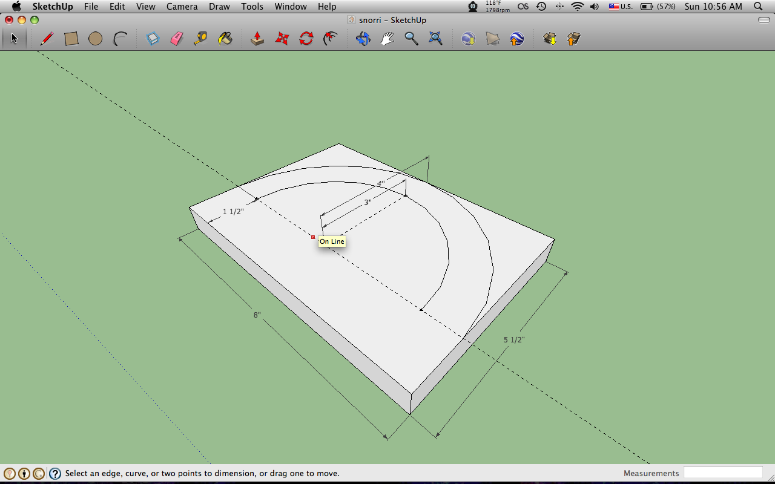Screen dimensions: 775x484
Task: Choose the Paint Bucket tool
Action: tap(225, 39)
